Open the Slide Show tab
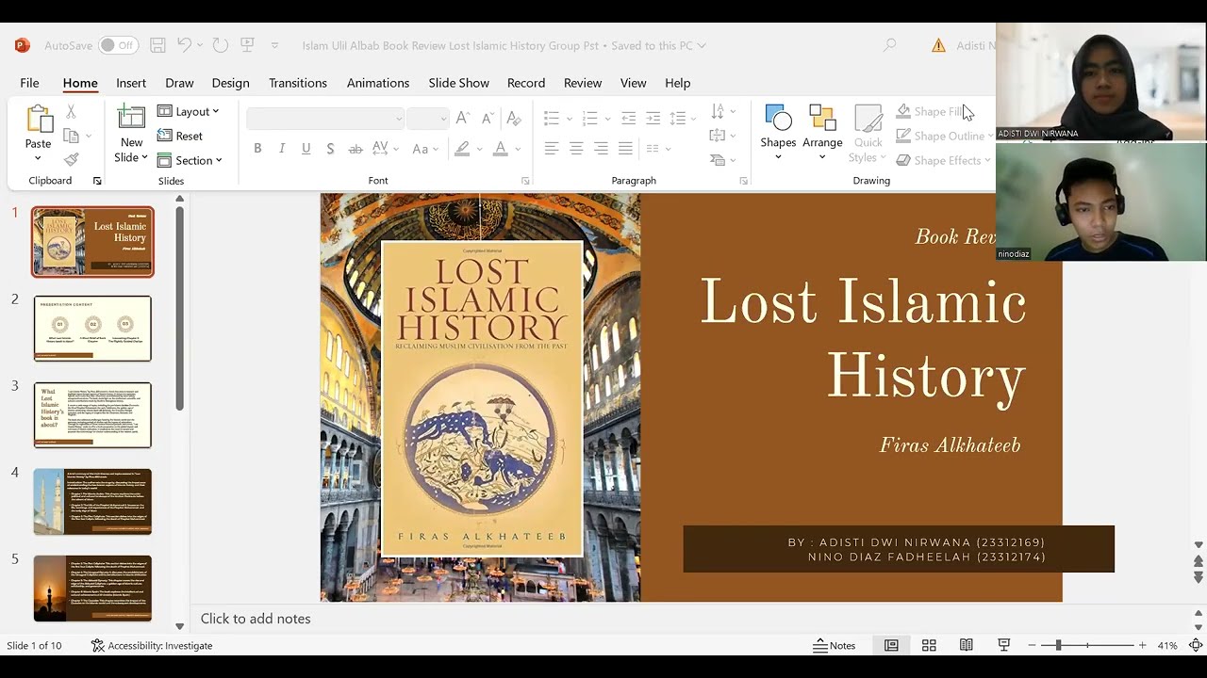Viewport: 1207px width, 678px height. click(x=459, y=83)
